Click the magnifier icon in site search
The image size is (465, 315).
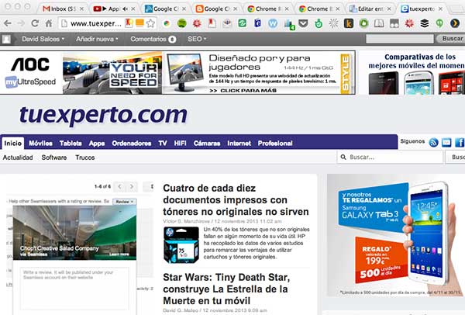(343, 157)
